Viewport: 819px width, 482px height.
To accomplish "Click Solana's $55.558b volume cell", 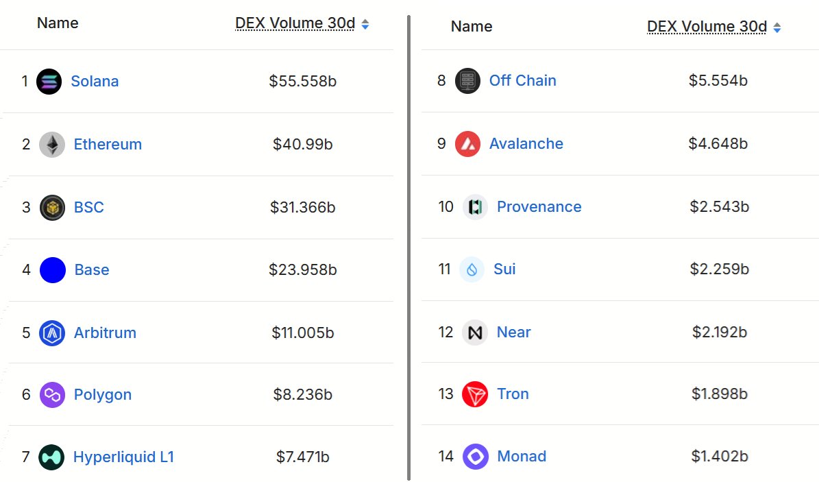I will (x=302, y=82).
